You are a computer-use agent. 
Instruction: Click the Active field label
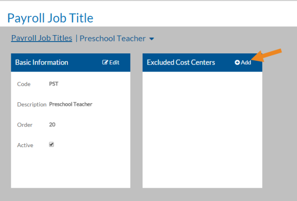pos(25,146)
